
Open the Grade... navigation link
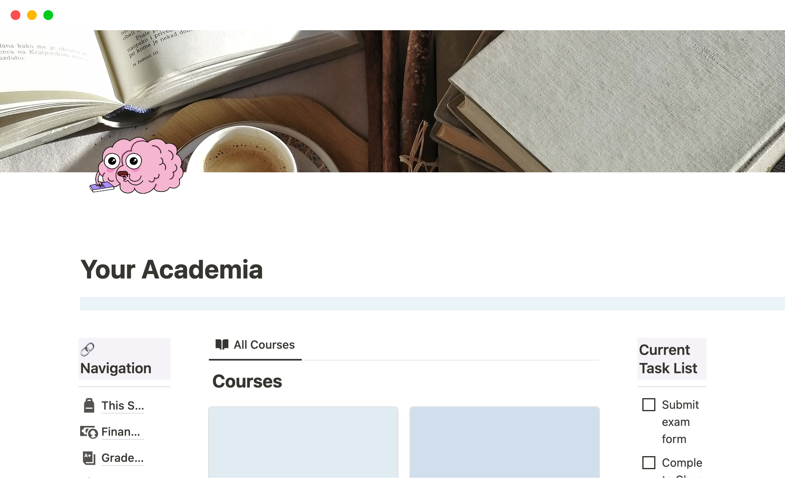pos(123,458)
